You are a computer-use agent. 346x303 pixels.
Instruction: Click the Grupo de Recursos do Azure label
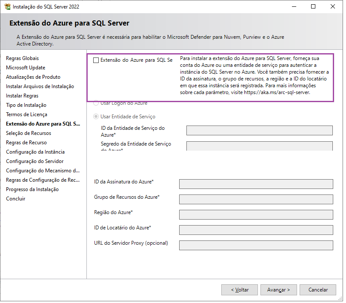127,197
